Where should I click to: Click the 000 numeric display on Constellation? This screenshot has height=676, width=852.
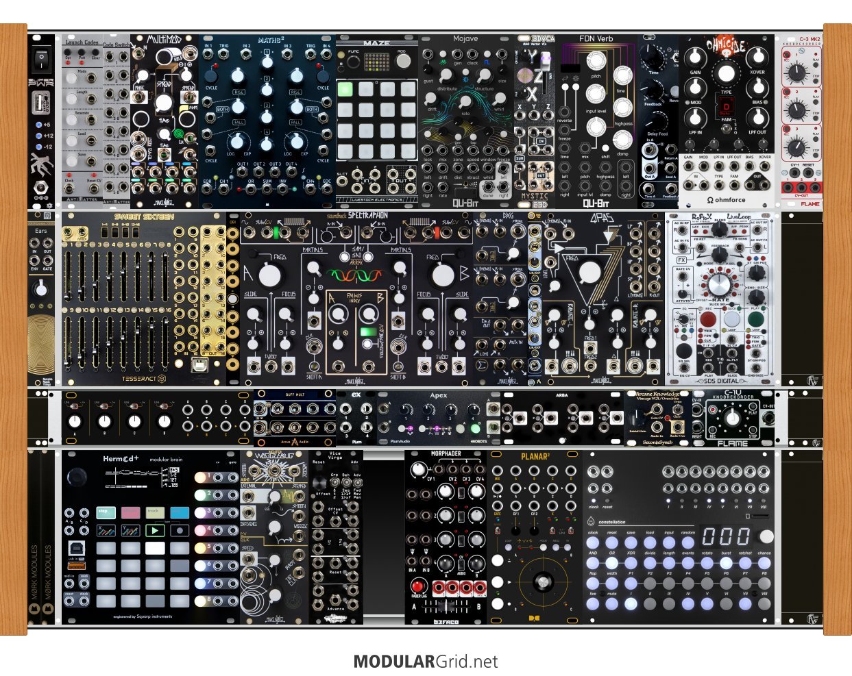pyautogui.click(x=725, y=536)
